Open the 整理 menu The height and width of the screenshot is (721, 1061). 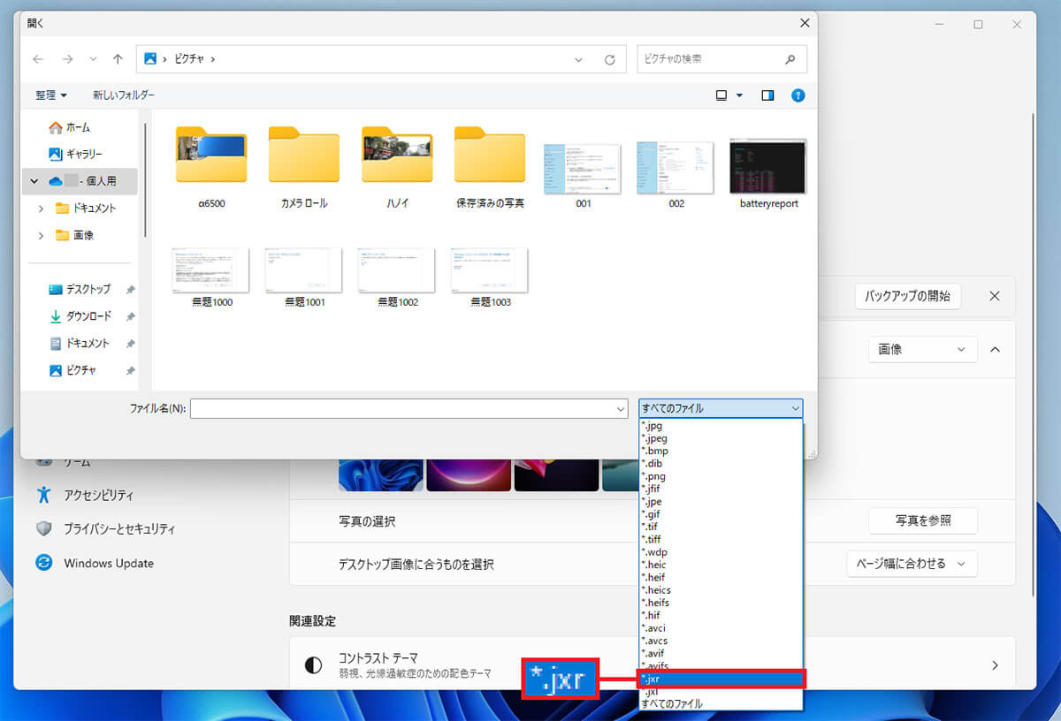[x=51, y=95]
